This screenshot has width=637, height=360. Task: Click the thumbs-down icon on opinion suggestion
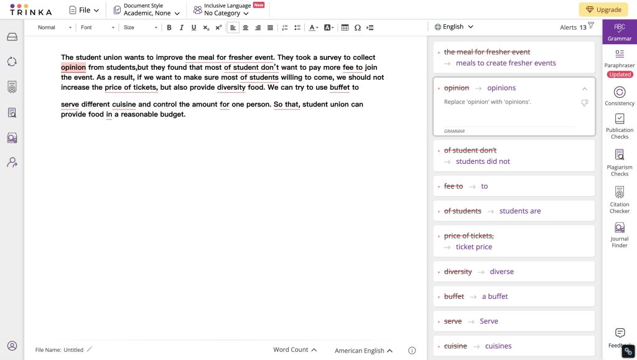click(584, 103)
